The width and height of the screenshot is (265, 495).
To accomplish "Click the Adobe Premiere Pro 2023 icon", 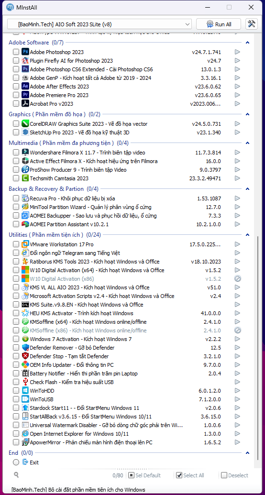I will (x=25, y=95).
